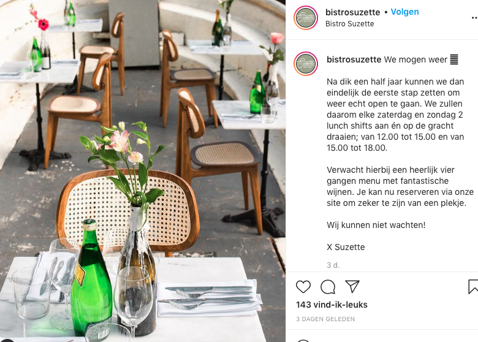Share the post via the paper plane icon
This screenshot has height=342, width=478.
coord(352,286)
